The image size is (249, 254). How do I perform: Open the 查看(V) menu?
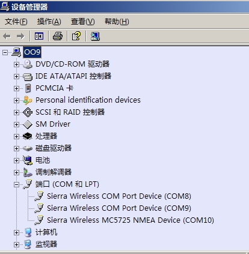pyautogui.click(x=82, y=22)
